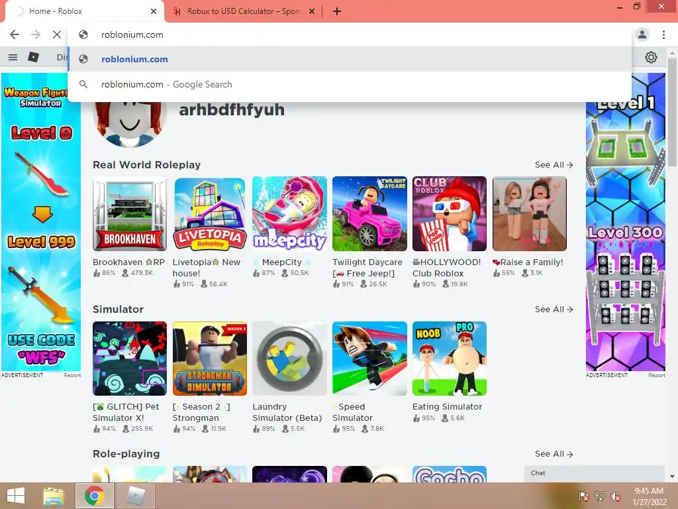Stop page loading with X button
This screenshot has width=678, height=509.
(x=57, y=34)
